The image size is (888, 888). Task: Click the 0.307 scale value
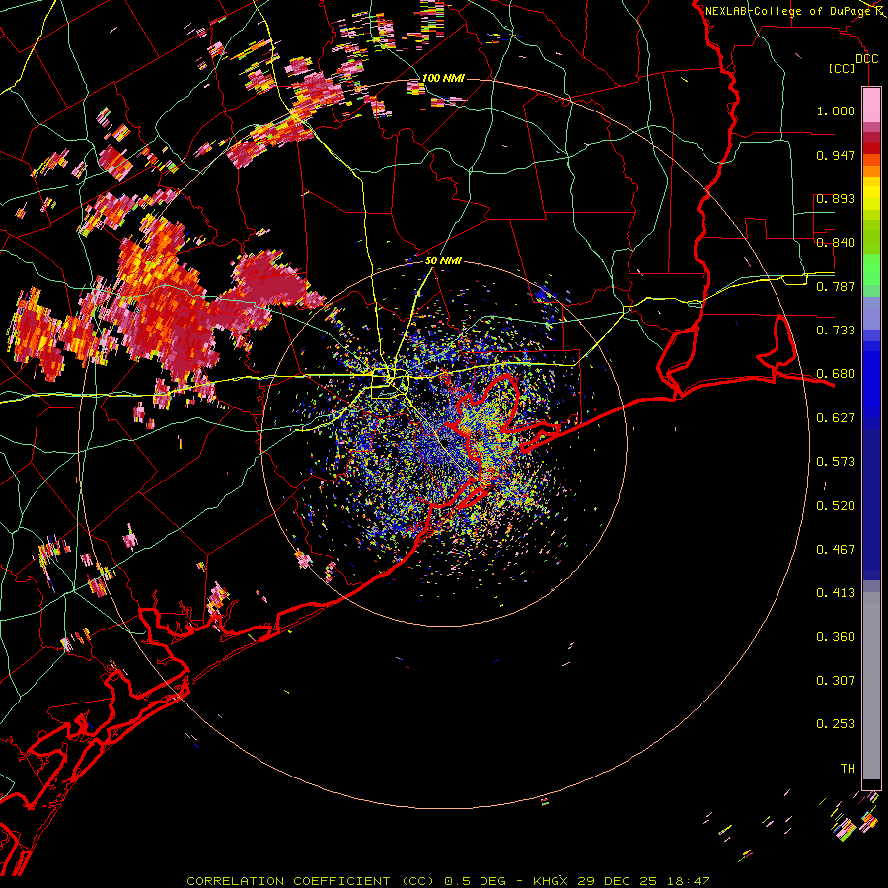(836, 680)
